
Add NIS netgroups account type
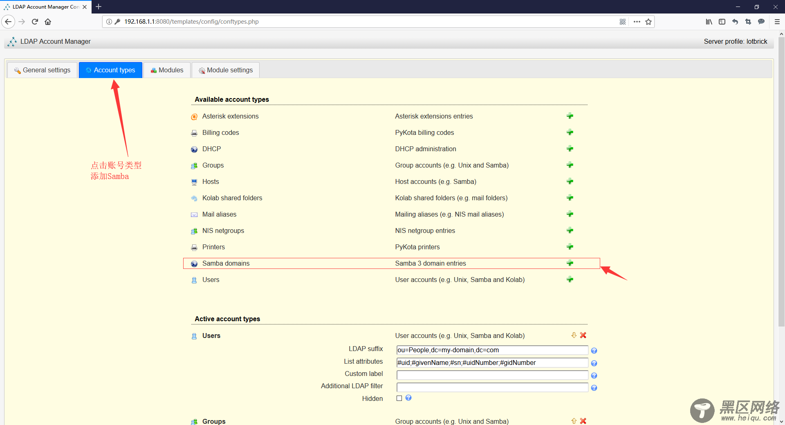(570, 230)
